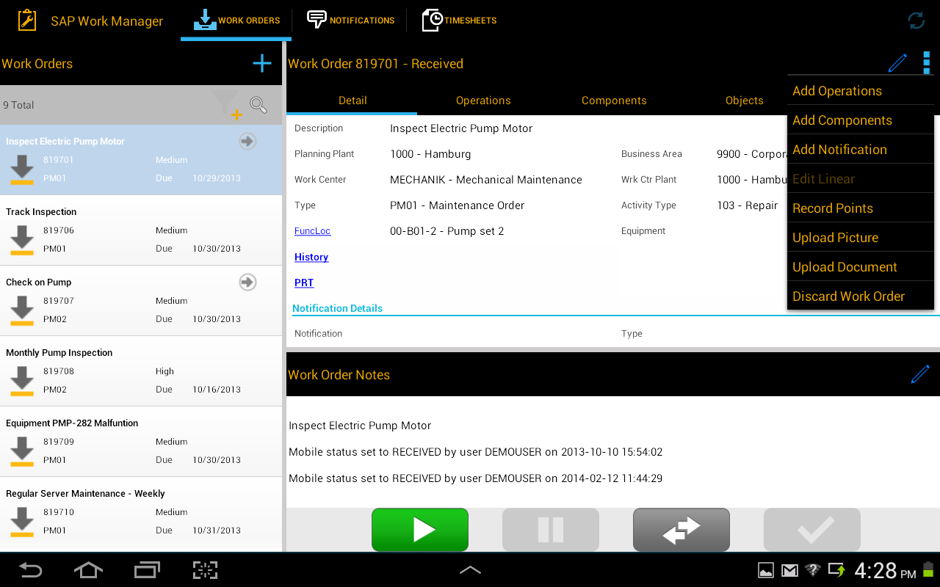This screenshot has height=587, width=940.
Task: Tap download status icon for order 819708
Action: coord(22,381)
